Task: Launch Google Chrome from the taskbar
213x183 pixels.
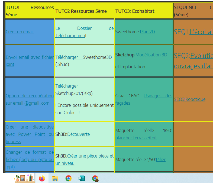Action: pos(69,178)
